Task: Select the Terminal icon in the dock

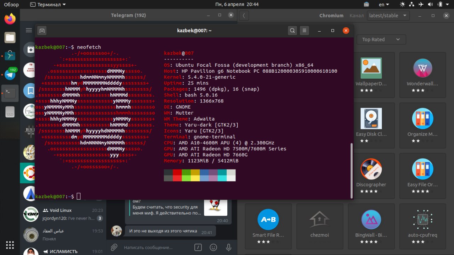Action: (x=10, y=93)
